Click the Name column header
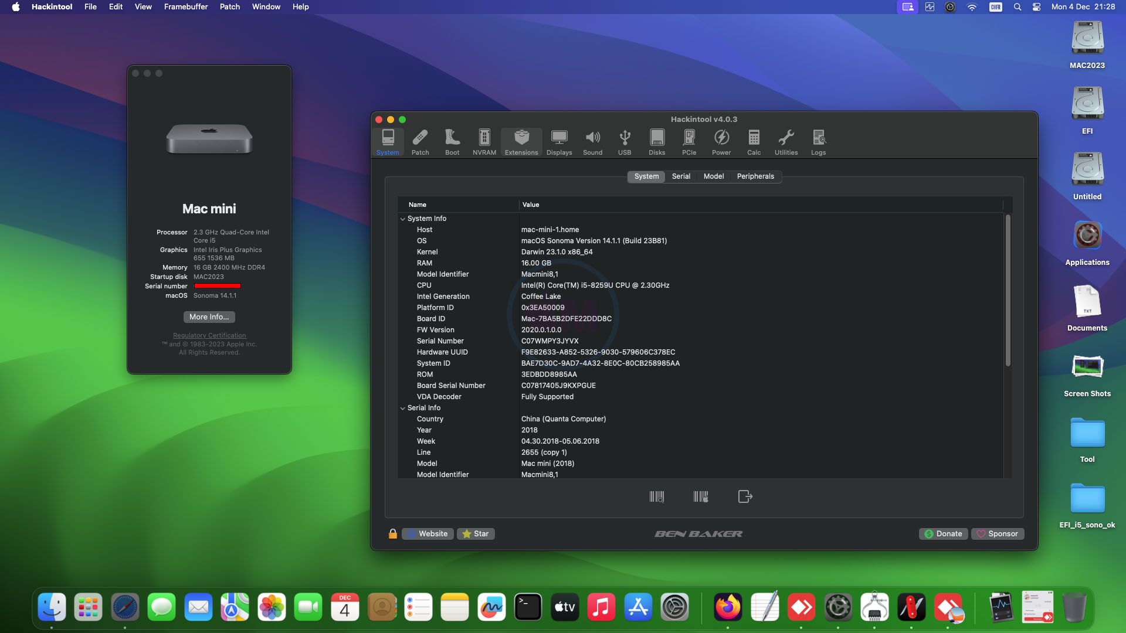1126x633 pixels. (x=458, y=205)
